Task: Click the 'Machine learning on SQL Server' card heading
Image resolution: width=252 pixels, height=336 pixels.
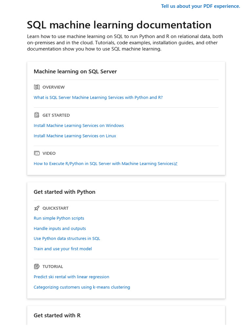Action: pos(75,72)
